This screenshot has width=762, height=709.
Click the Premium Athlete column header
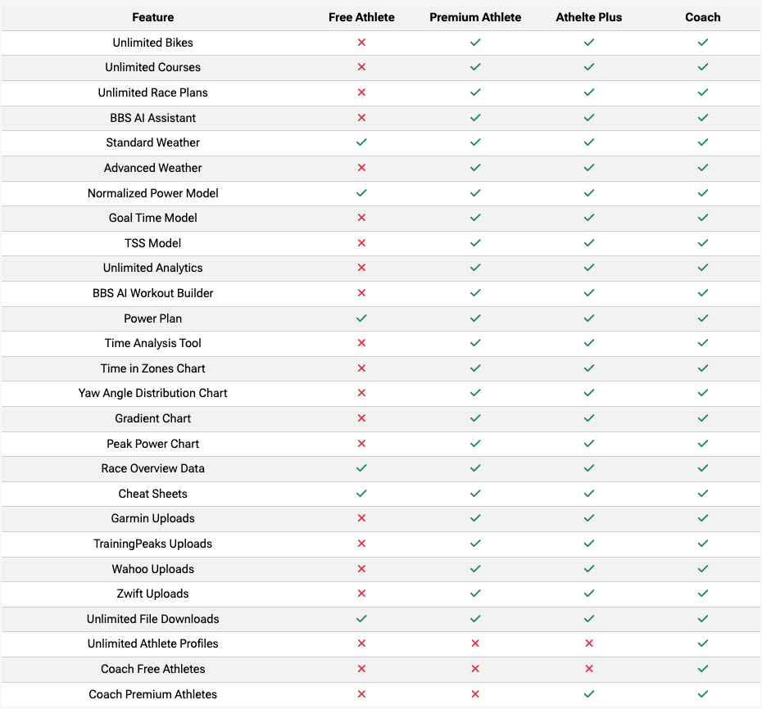click(x=475, y=17)
